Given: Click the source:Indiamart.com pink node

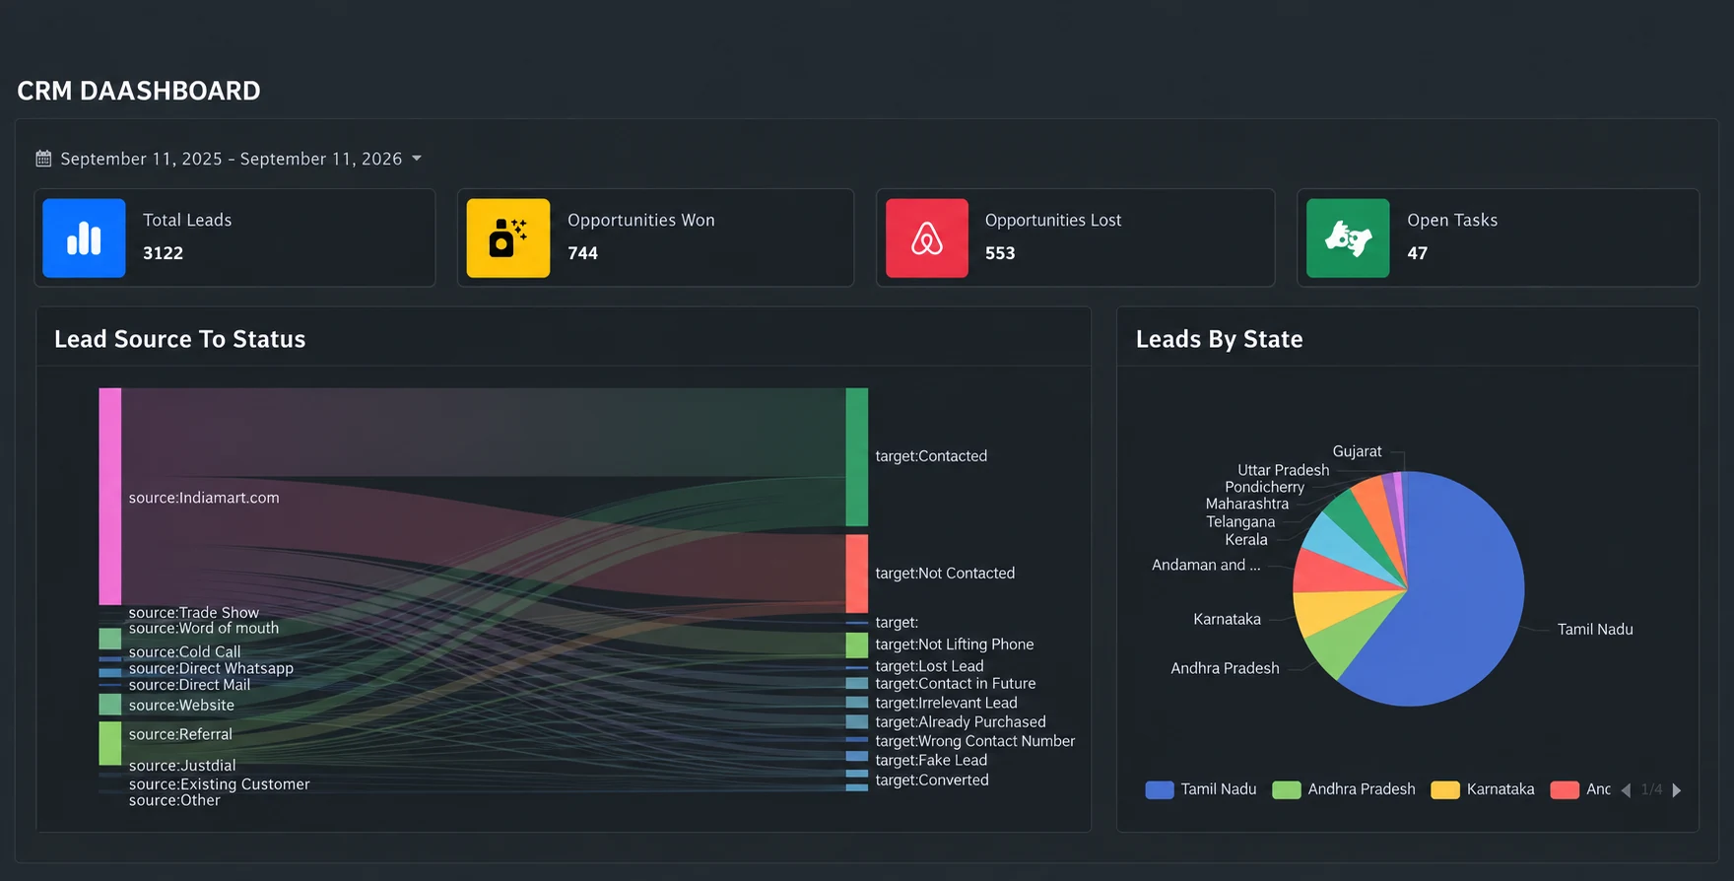Looking at the screenshot, I should pos(110,497).
